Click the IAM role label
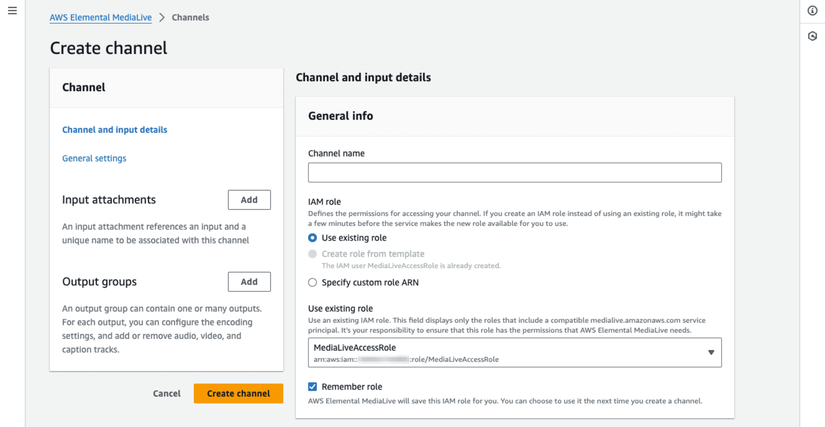825x427 pixels. coord(325,202)
